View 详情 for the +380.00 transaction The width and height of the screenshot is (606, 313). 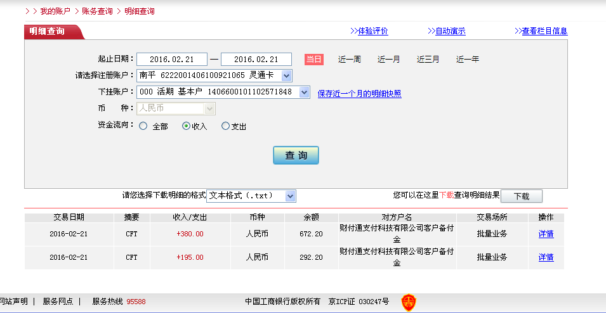[x=546, y=234]
